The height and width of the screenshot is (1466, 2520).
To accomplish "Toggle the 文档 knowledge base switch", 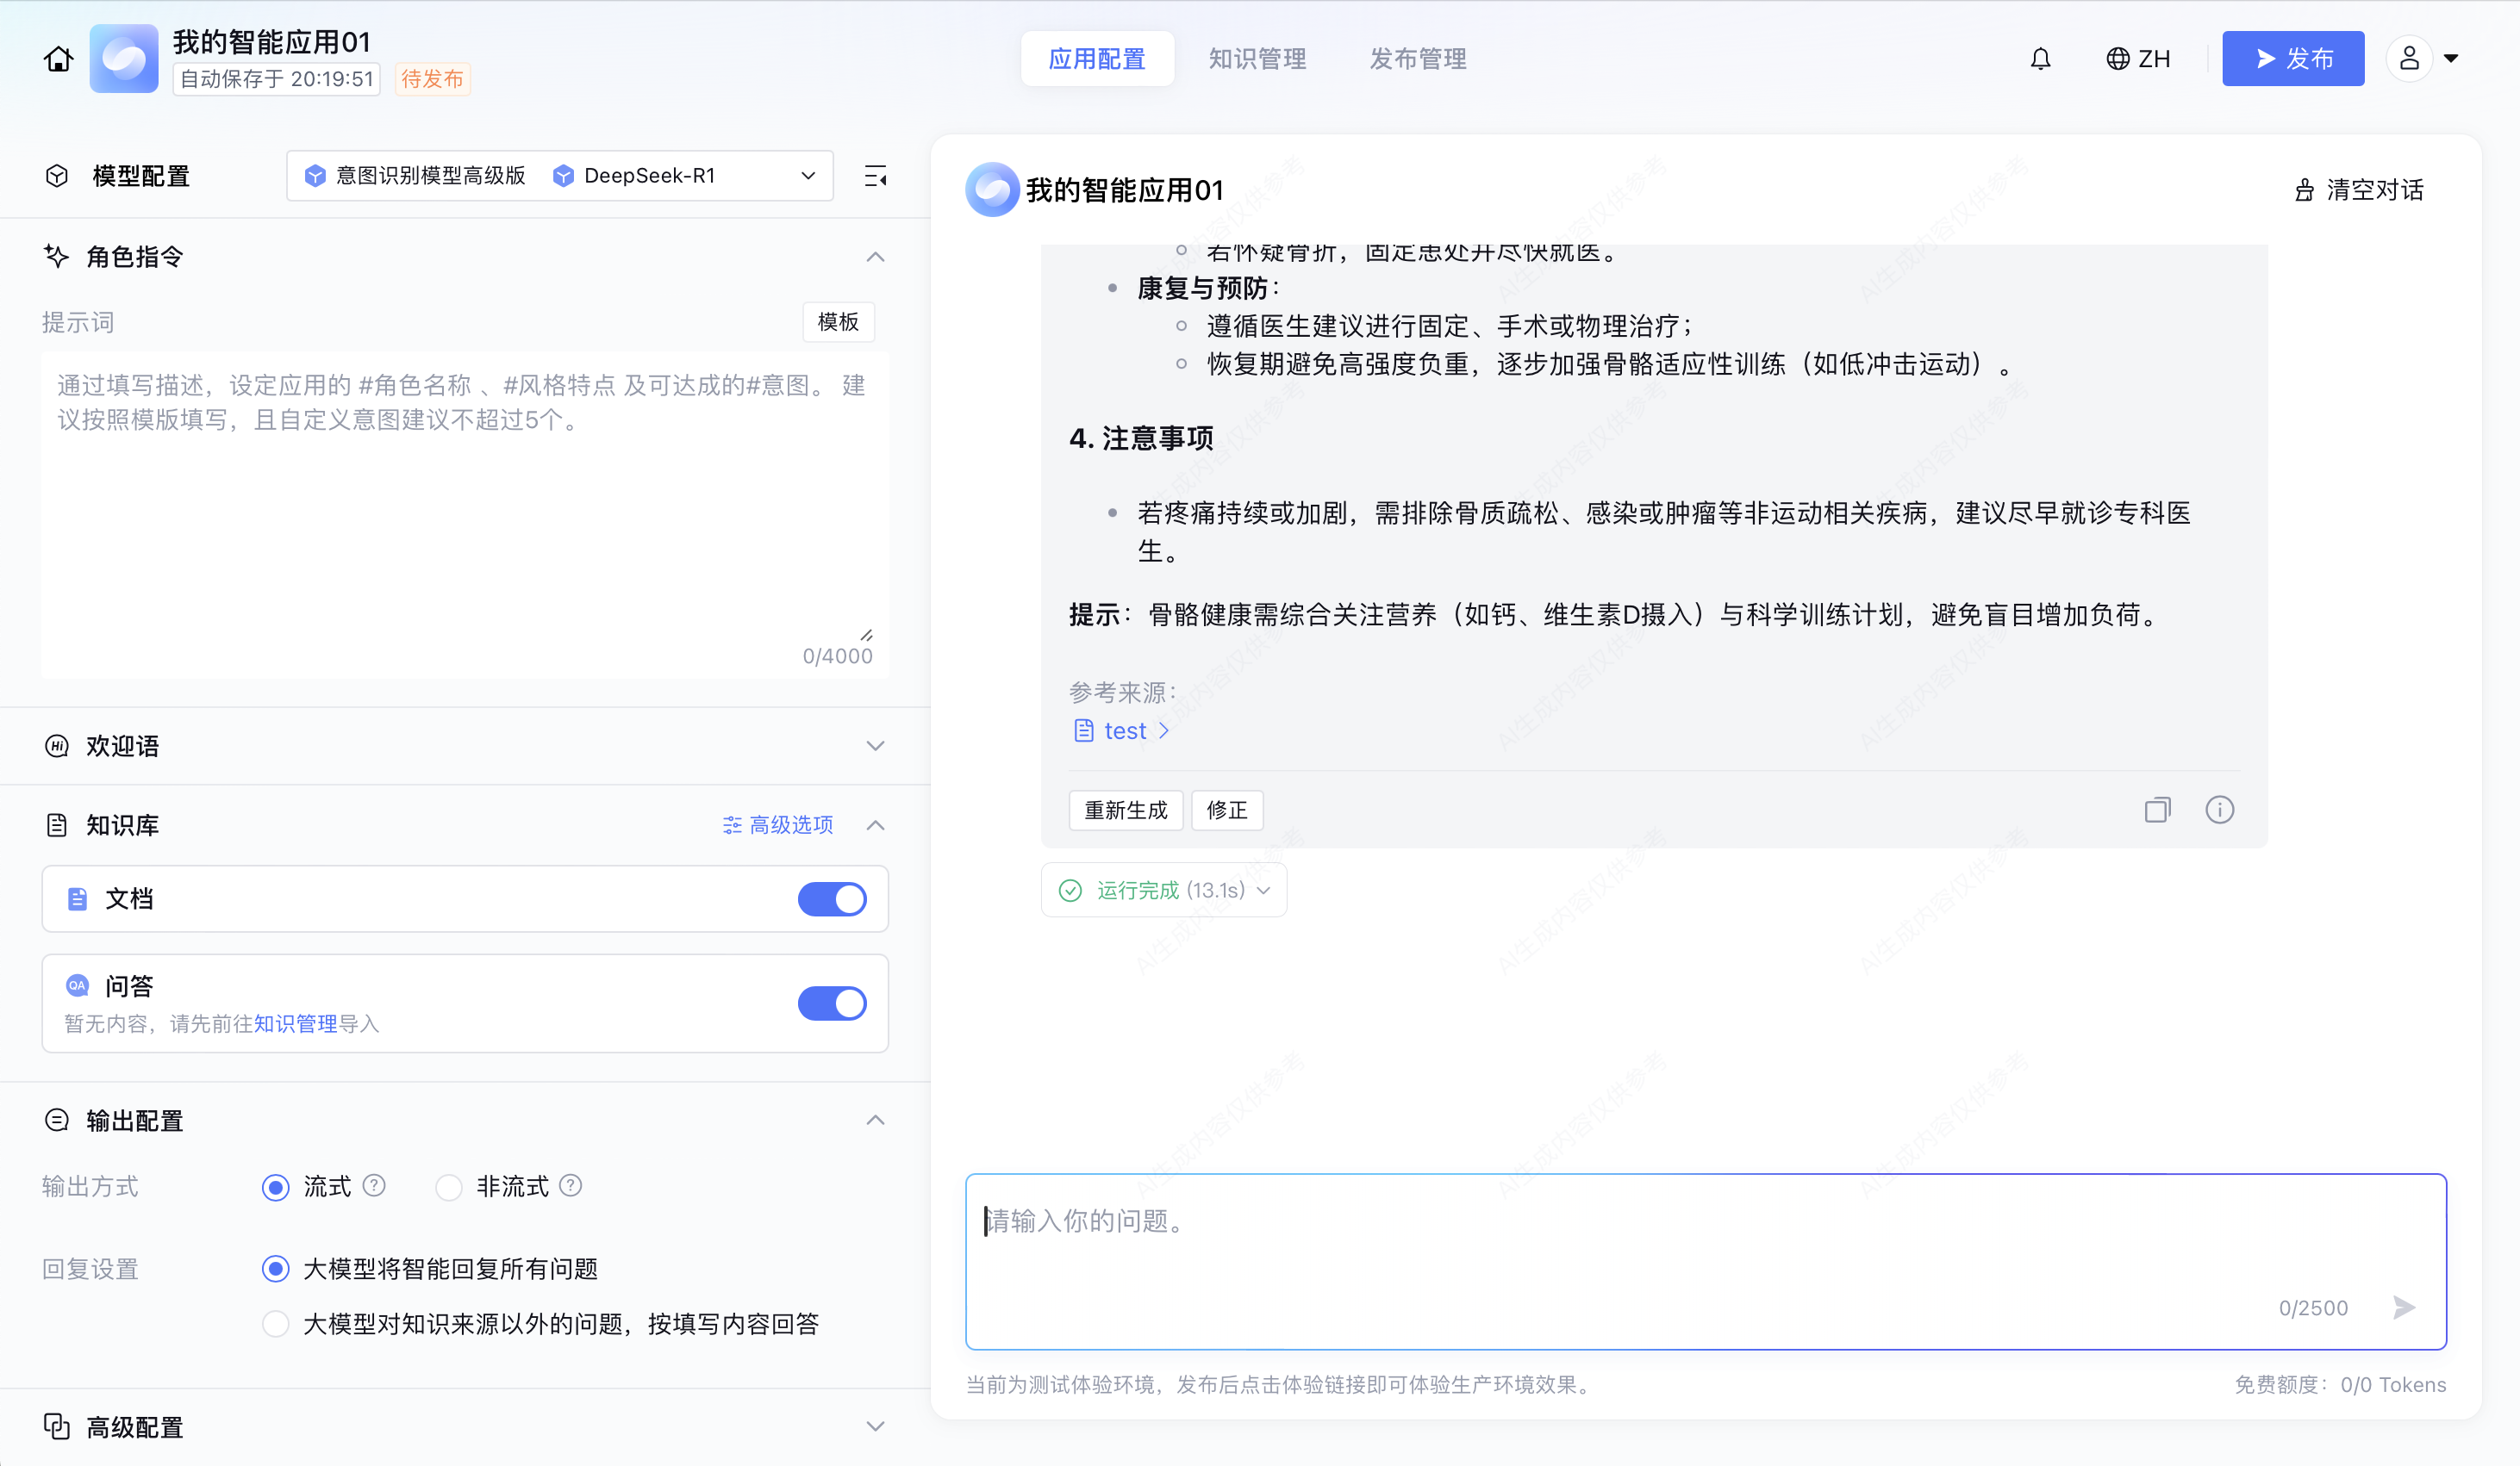I will coord(831,898).
